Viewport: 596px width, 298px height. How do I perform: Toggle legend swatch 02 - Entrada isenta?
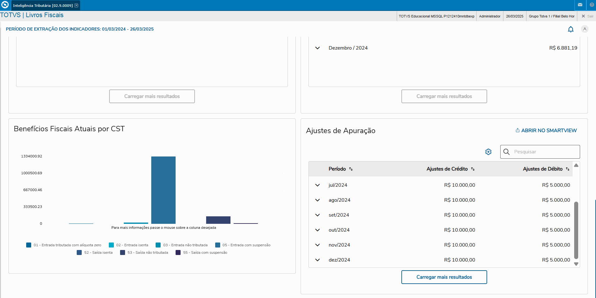pyautogui.click(x=111, y=245)
